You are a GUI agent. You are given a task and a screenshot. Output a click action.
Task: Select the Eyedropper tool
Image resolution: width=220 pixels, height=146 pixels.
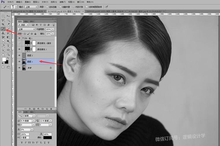click(8, 25)
